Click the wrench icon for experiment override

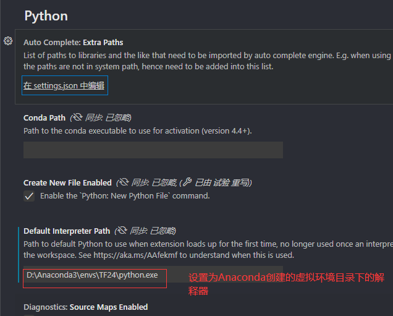(x=187, y=182)
